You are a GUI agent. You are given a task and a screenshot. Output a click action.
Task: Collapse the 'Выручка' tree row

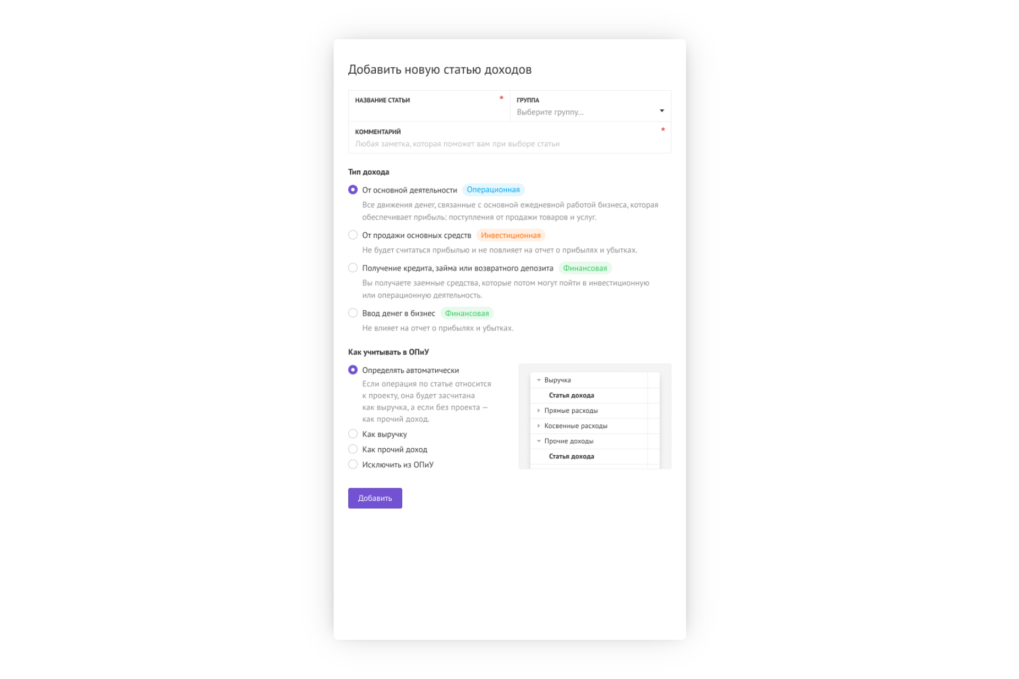click(539, 380)
